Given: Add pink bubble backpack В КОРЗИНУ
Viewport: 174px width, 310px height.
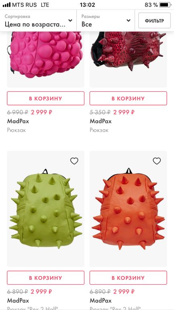Looking at the screenshot, I should [x=45, y=98].
